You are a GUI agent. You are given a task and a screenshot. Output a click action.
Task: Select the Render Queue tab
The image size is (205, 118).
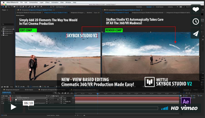tap(29, 90)
